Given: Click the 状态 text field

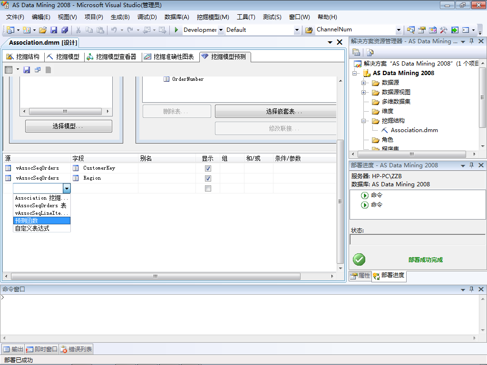Looking at the screenshot, I should coord(418,240).
